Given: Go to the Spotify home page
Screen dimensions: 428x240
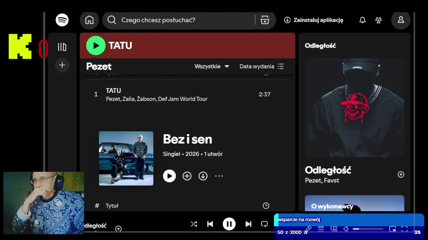Looking at the screenshot, I should (89, 20).
